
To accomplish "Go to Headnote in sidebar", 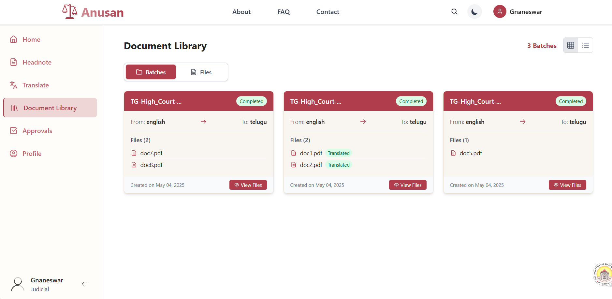I will pyautogui.click(x=37, y=62).
